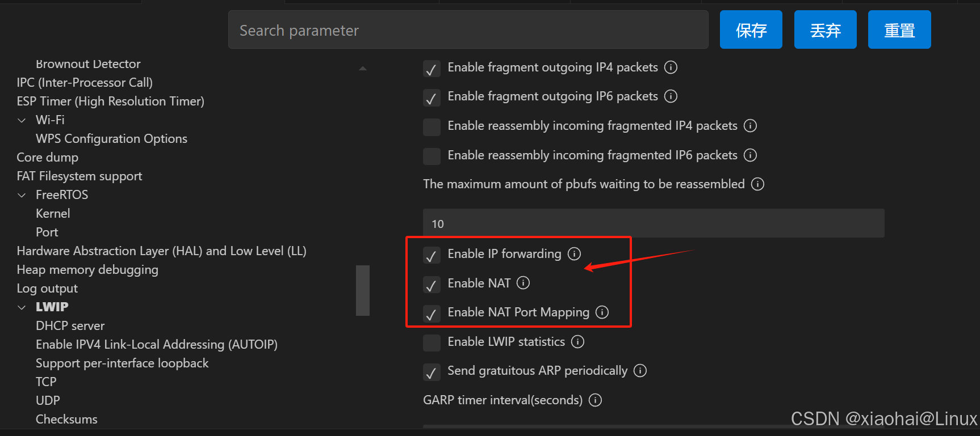Screen dimensions: 980x436
Task: Click the Search parameter input field
Action: pyautogui.click(x=468, y=29)
